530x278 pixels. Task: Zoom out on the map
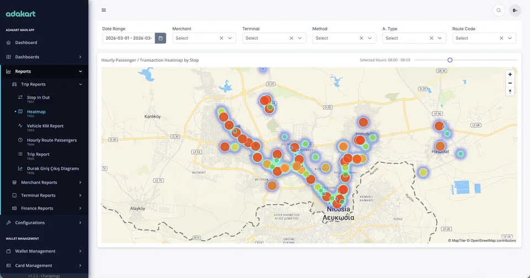510,83
